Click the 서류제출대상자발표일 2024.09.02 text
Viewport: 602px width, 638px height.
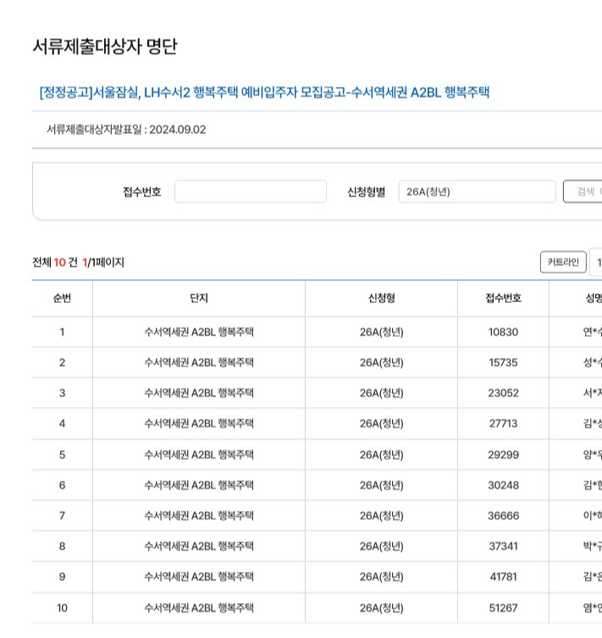pyautogui.click(x=126, y=129)
